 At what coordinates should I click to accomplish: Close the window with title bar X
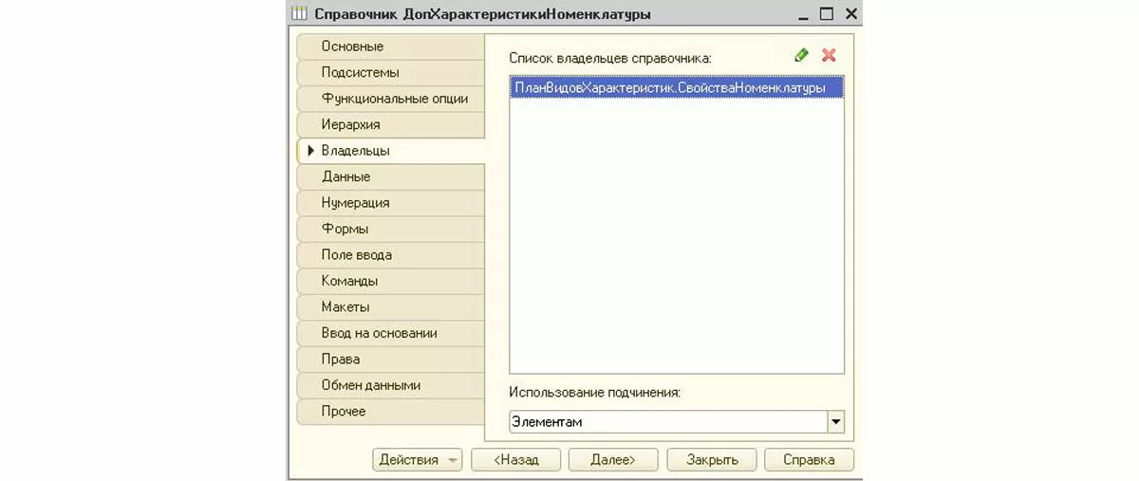coord(850,14)
